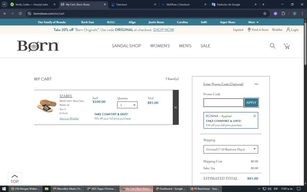
Task: Open WOMEN'S menu
Action: [x=160, y=46]
